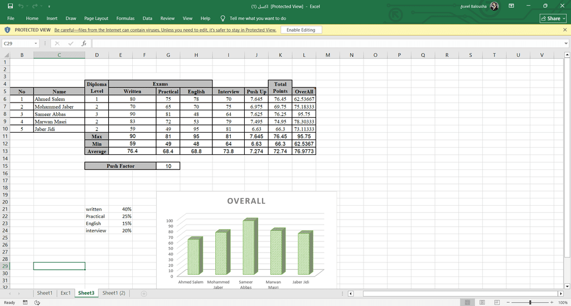Click the Insert Function fx icon

84,43
